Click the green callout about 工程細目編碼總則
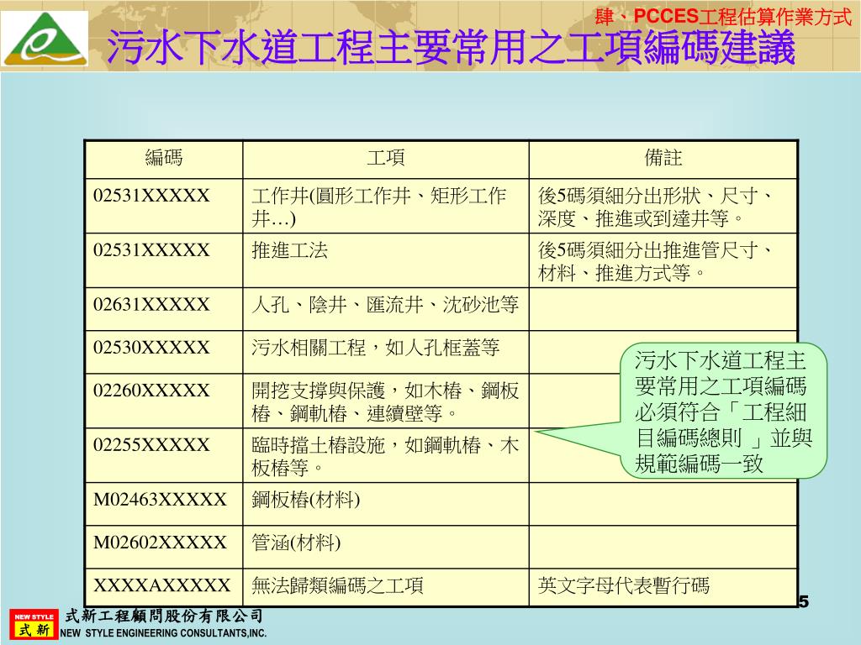Viewport: 861px width, 645px height. click(x=723, y=412)
